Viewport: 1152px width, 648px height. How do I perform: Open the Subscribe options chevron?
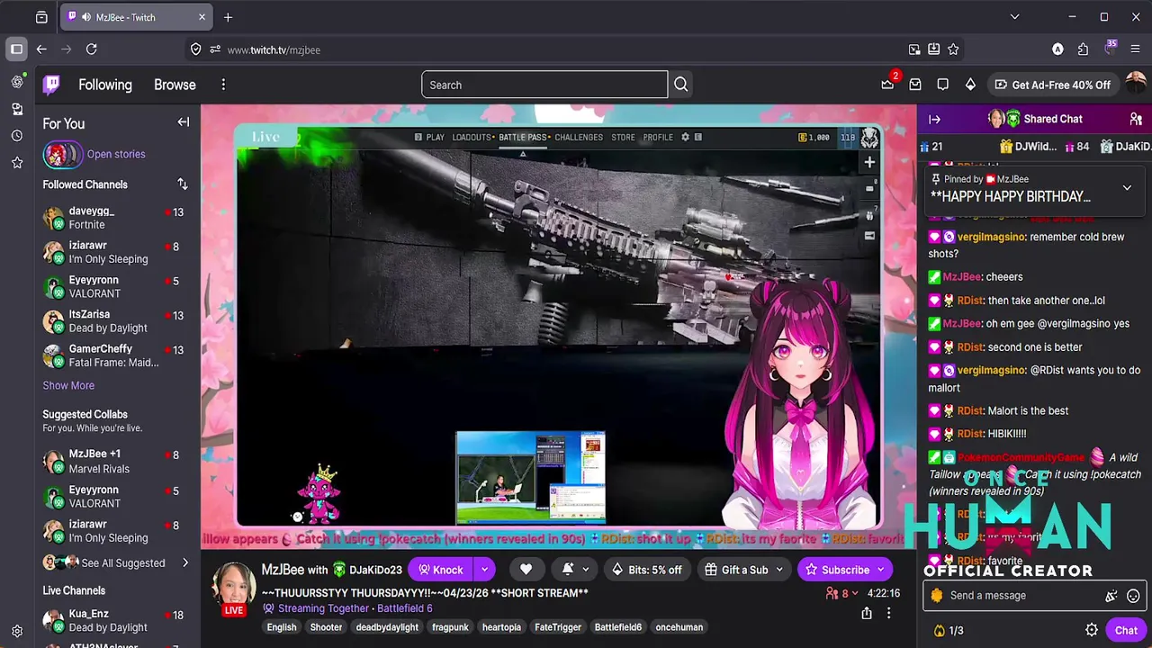click(881, 570)
